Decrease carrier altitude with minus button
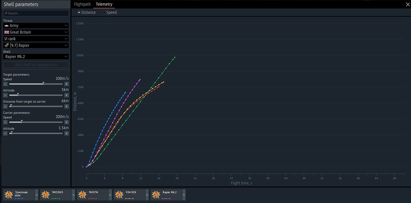Image resolution: width=411 pixels, height=203 pixels. pos(5,133)
